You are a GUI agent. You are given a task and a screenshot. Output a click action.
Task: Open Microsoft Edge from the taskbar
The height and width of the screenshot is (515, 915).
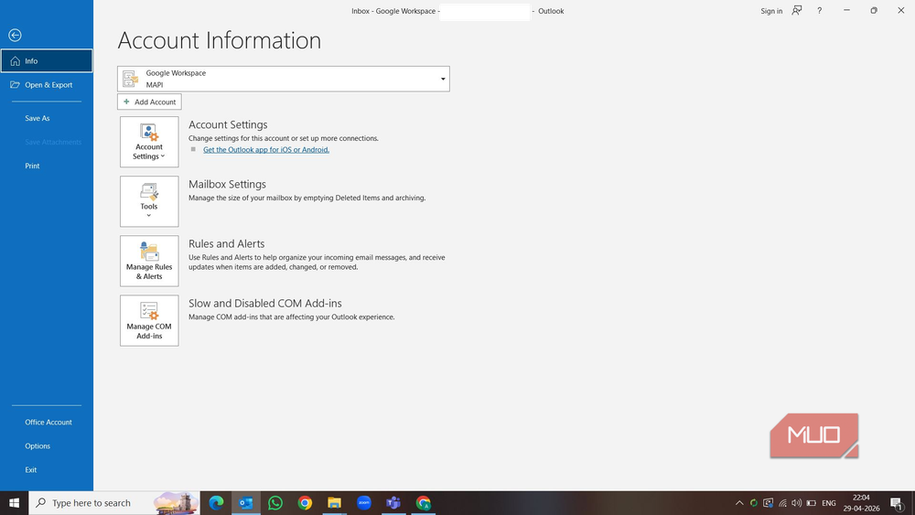click(216, 503)
